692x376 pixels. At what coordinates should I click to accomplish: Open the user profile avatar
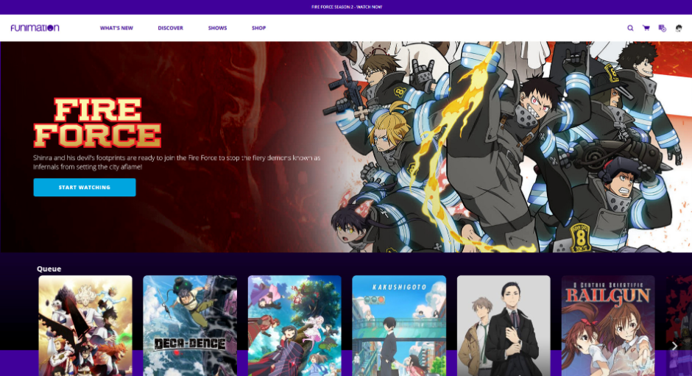(679, 28)
